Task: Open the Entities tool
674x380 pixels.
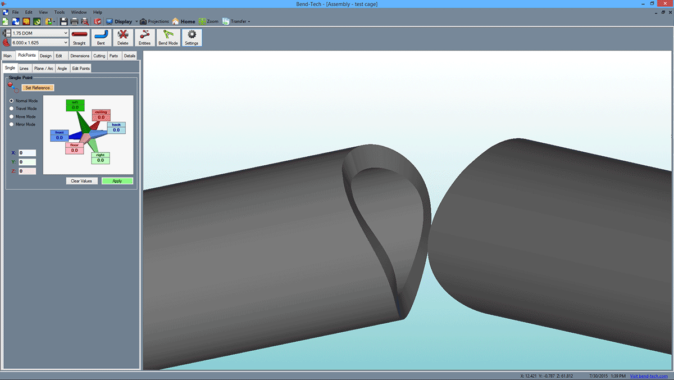Action: 144,37
